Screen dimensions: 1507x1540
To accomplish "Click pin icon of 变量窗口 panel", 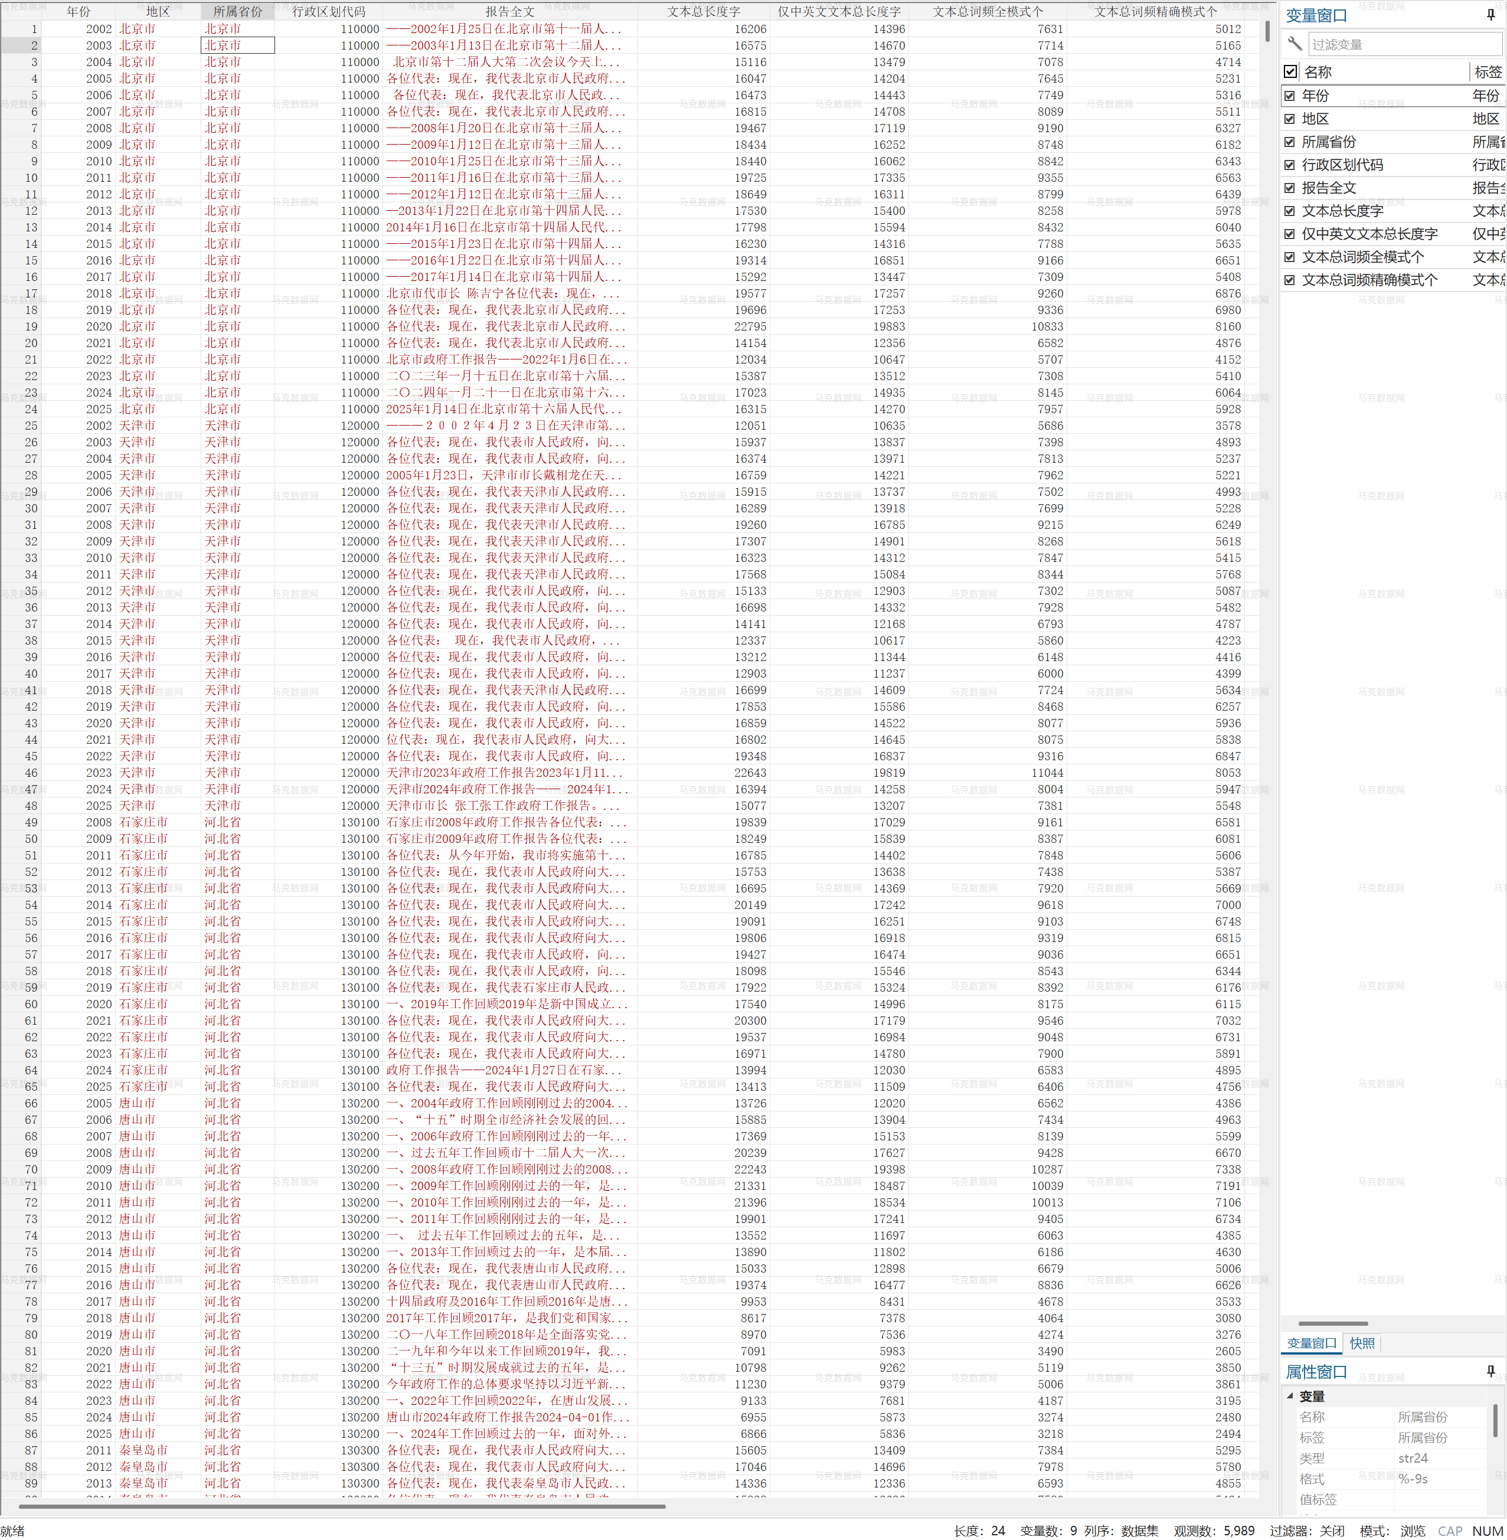I will (1491, 14).
